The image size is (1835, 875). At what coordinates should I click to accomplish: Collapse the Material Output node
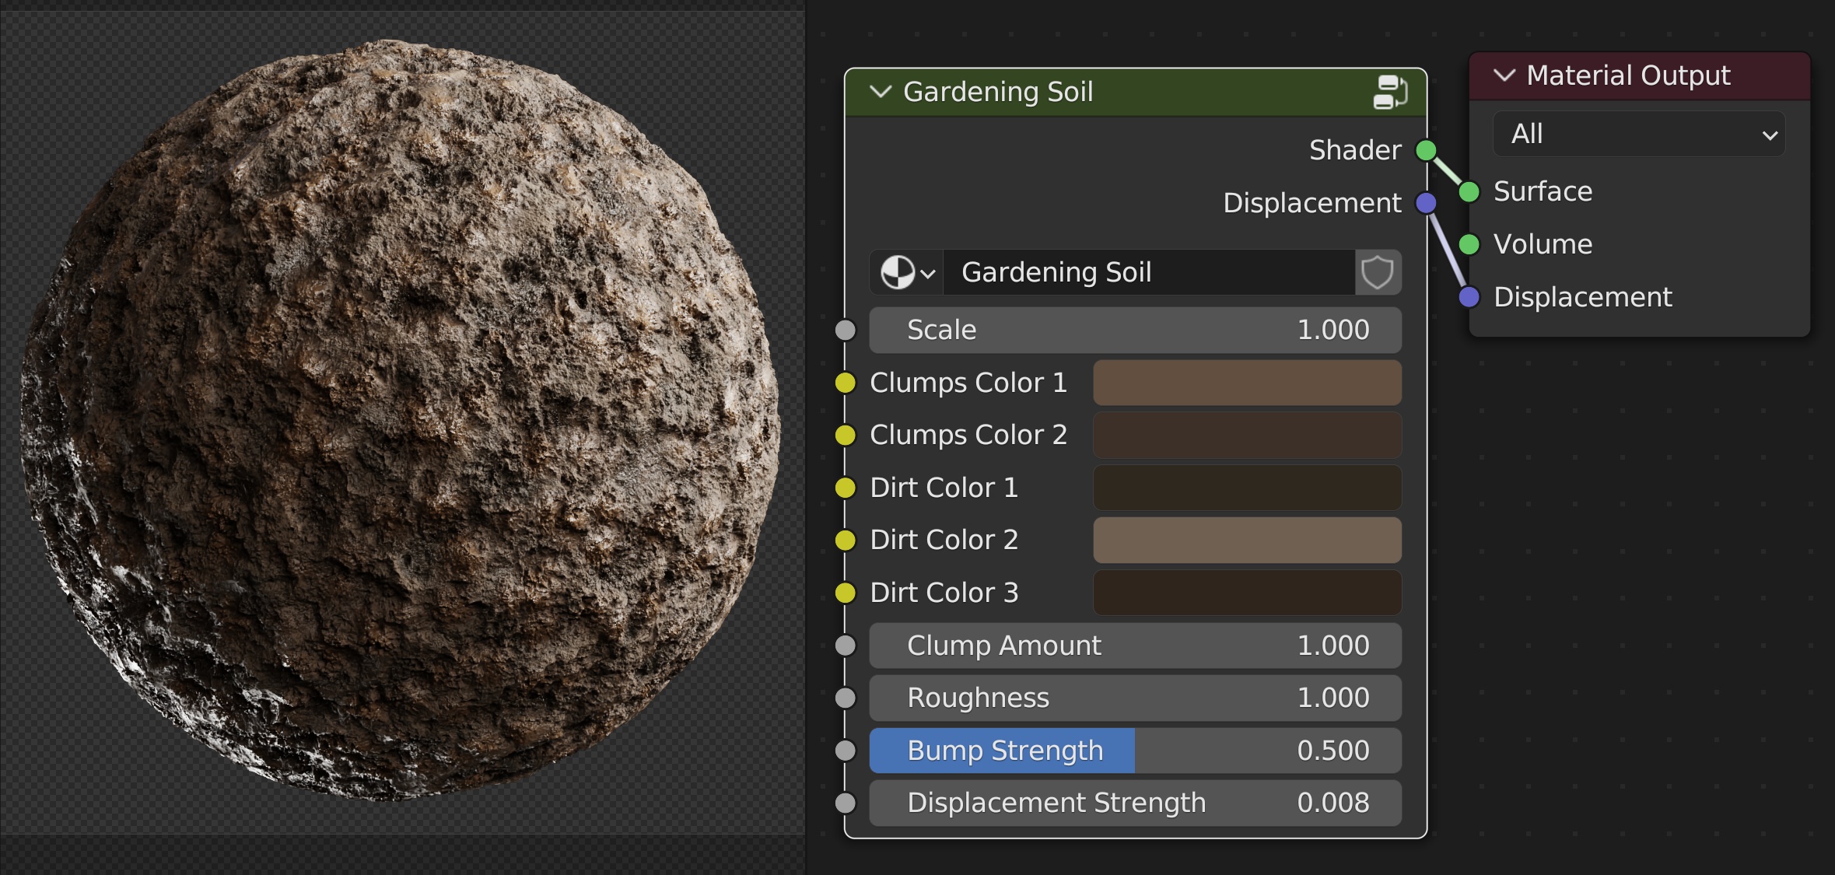tap(1504, 75)
